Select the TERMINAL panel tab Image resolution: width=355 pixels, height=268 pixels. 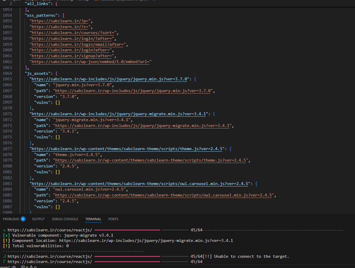(93, 219)
